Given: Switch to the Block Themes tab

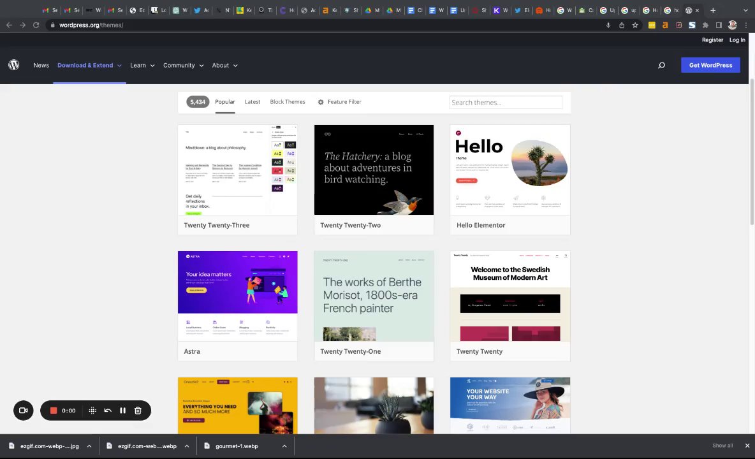Looking at the screenshot, I should tap(288, 102).
